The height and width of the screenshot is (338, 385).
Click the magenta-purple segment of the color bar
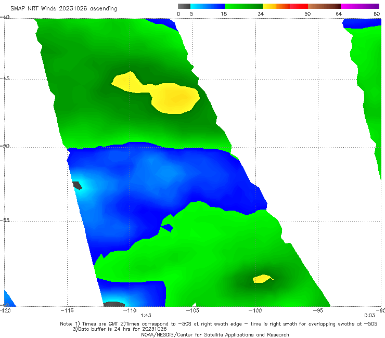[x=360, y=6]
